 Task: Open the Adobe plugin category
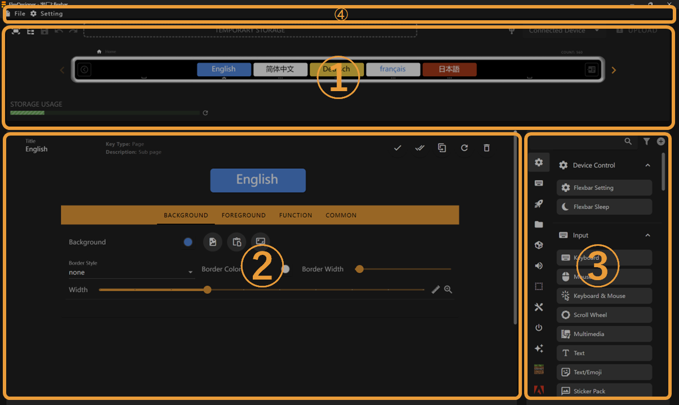(539, 389)
